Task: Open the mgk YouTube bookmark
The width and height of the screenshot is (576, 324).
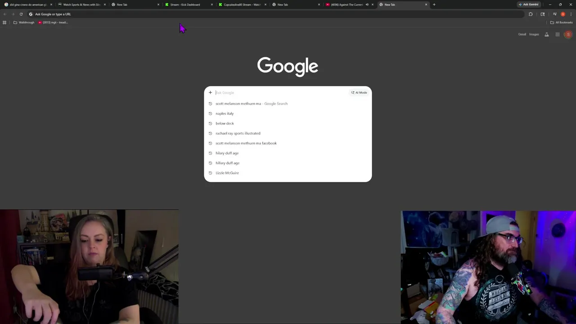Action: click(53, 22)
